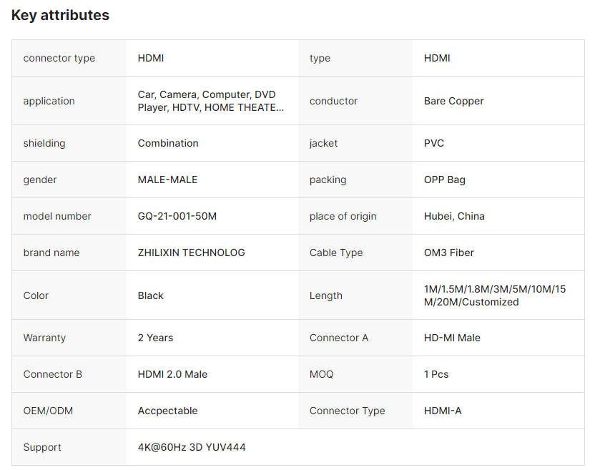Viewport: 610px width, 470px height.
Task: Click the HDMI 2.0 Male value
Action: [x=172, y=374]
